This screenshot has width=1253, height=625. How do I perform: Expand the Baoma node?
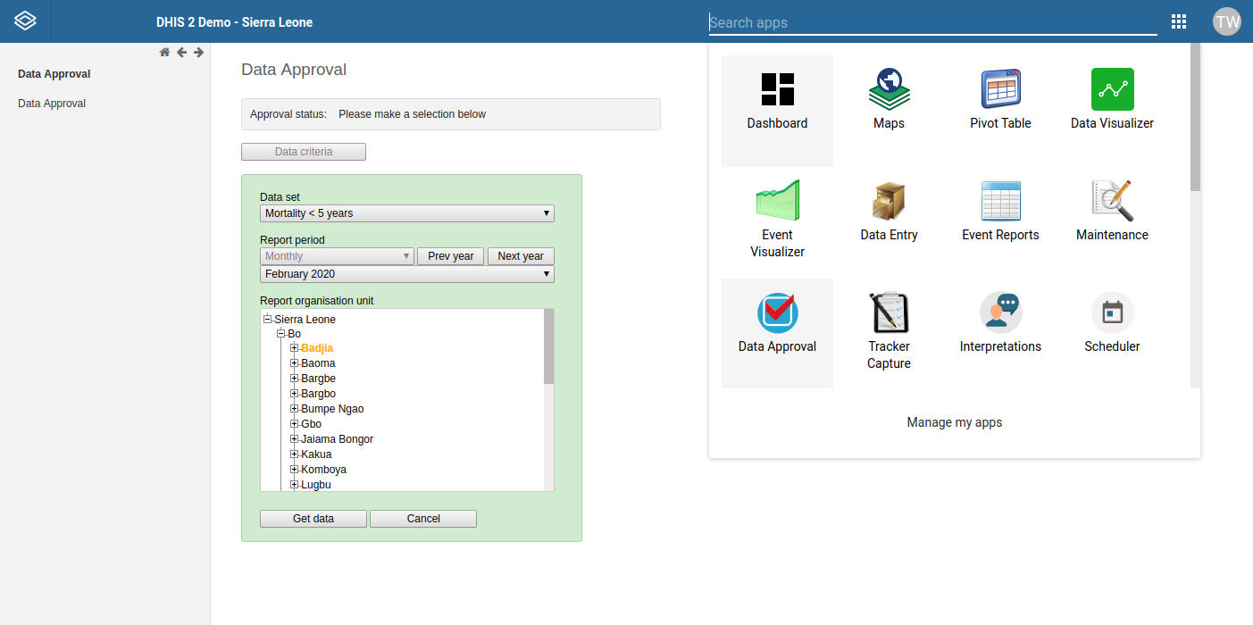(x=294, y=363)
